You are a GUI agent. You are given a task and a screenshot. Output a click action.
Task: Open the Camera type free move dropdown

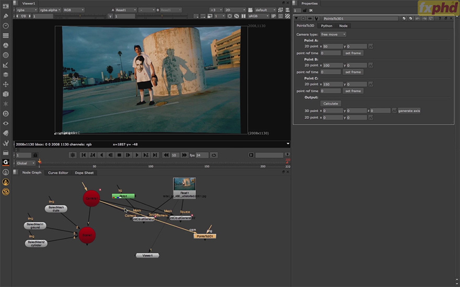click(x=333, y=34)
